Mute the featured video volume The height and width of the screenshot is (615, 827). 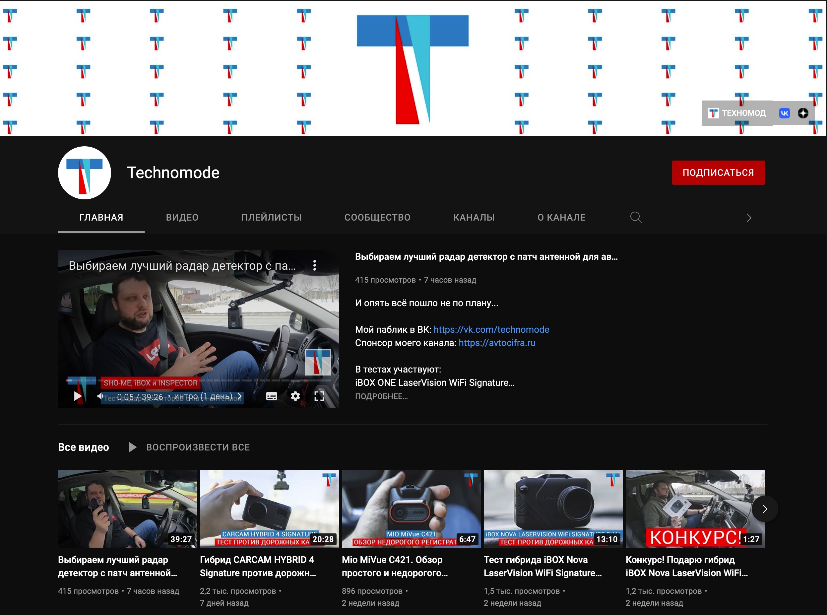(x=100, y=396)
